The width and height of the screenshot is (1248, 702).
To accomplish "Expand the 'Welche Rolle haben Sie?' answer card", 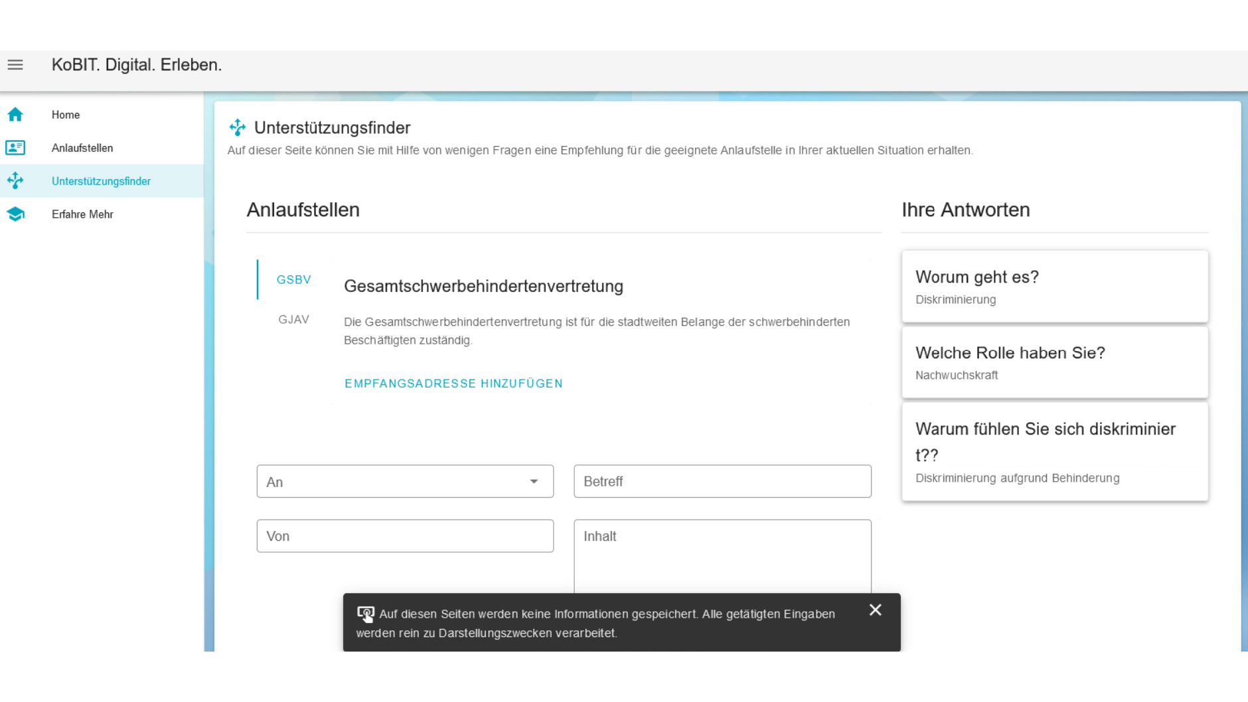I will click(1054, 362).
